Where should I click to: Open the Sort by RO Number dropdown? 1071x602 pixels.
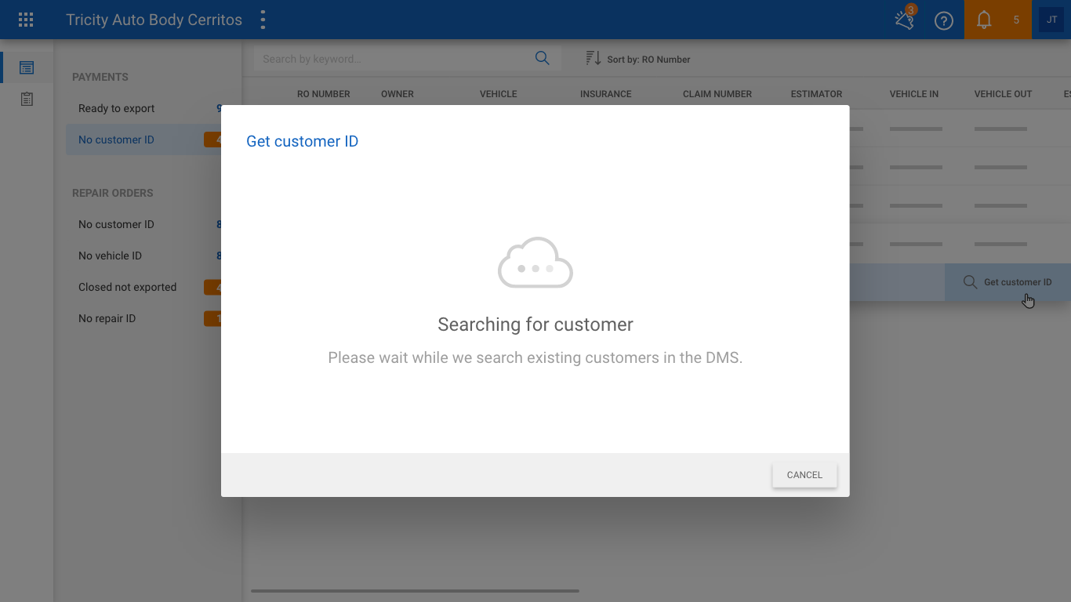(x=638, y=59)
